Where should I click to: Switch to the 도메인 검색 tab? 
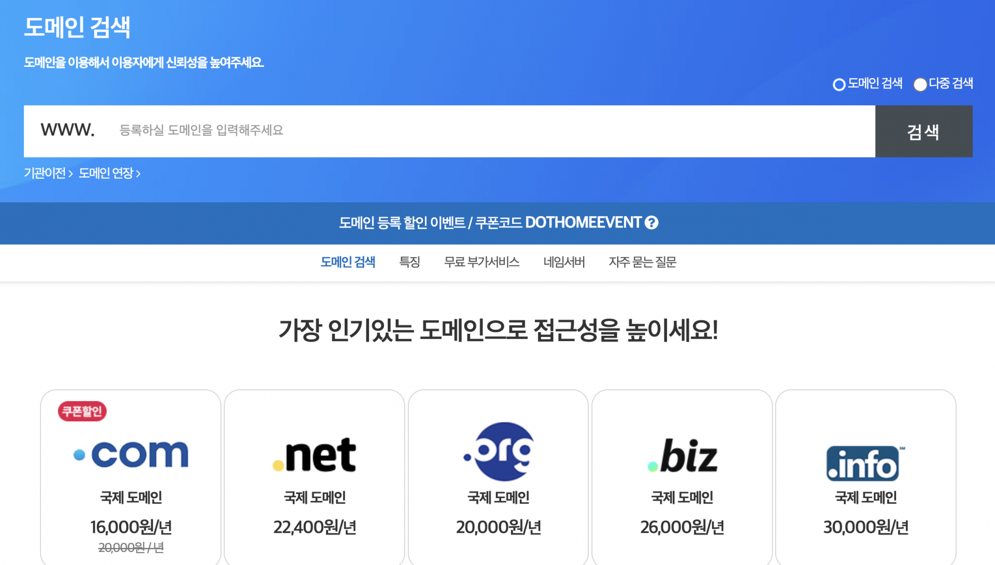point(348,262)
